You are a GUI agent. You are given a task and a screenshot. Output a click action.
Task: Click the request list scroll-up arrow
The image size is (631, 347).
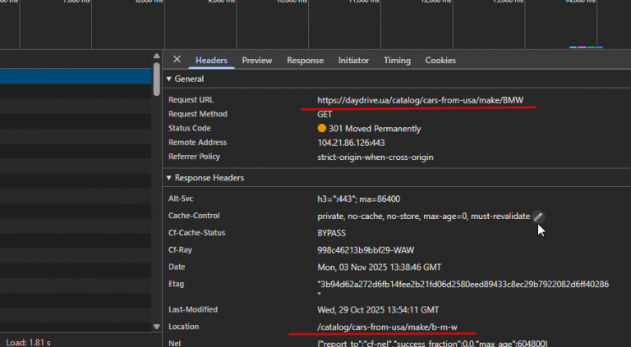157,57
